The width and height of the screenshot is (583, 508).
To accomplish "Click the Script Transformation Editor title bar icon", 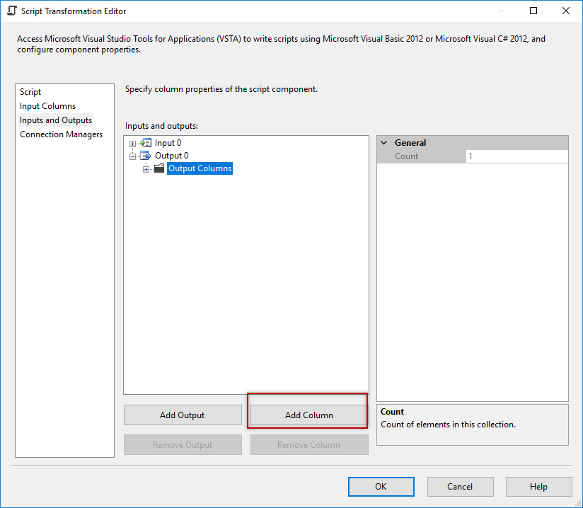I will [x=11, y=11].
